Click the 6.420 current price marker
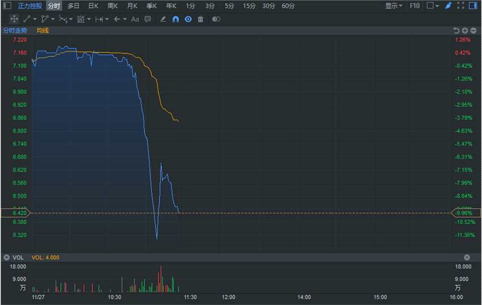This screenshot has width=482, height=305. point(16,213)
